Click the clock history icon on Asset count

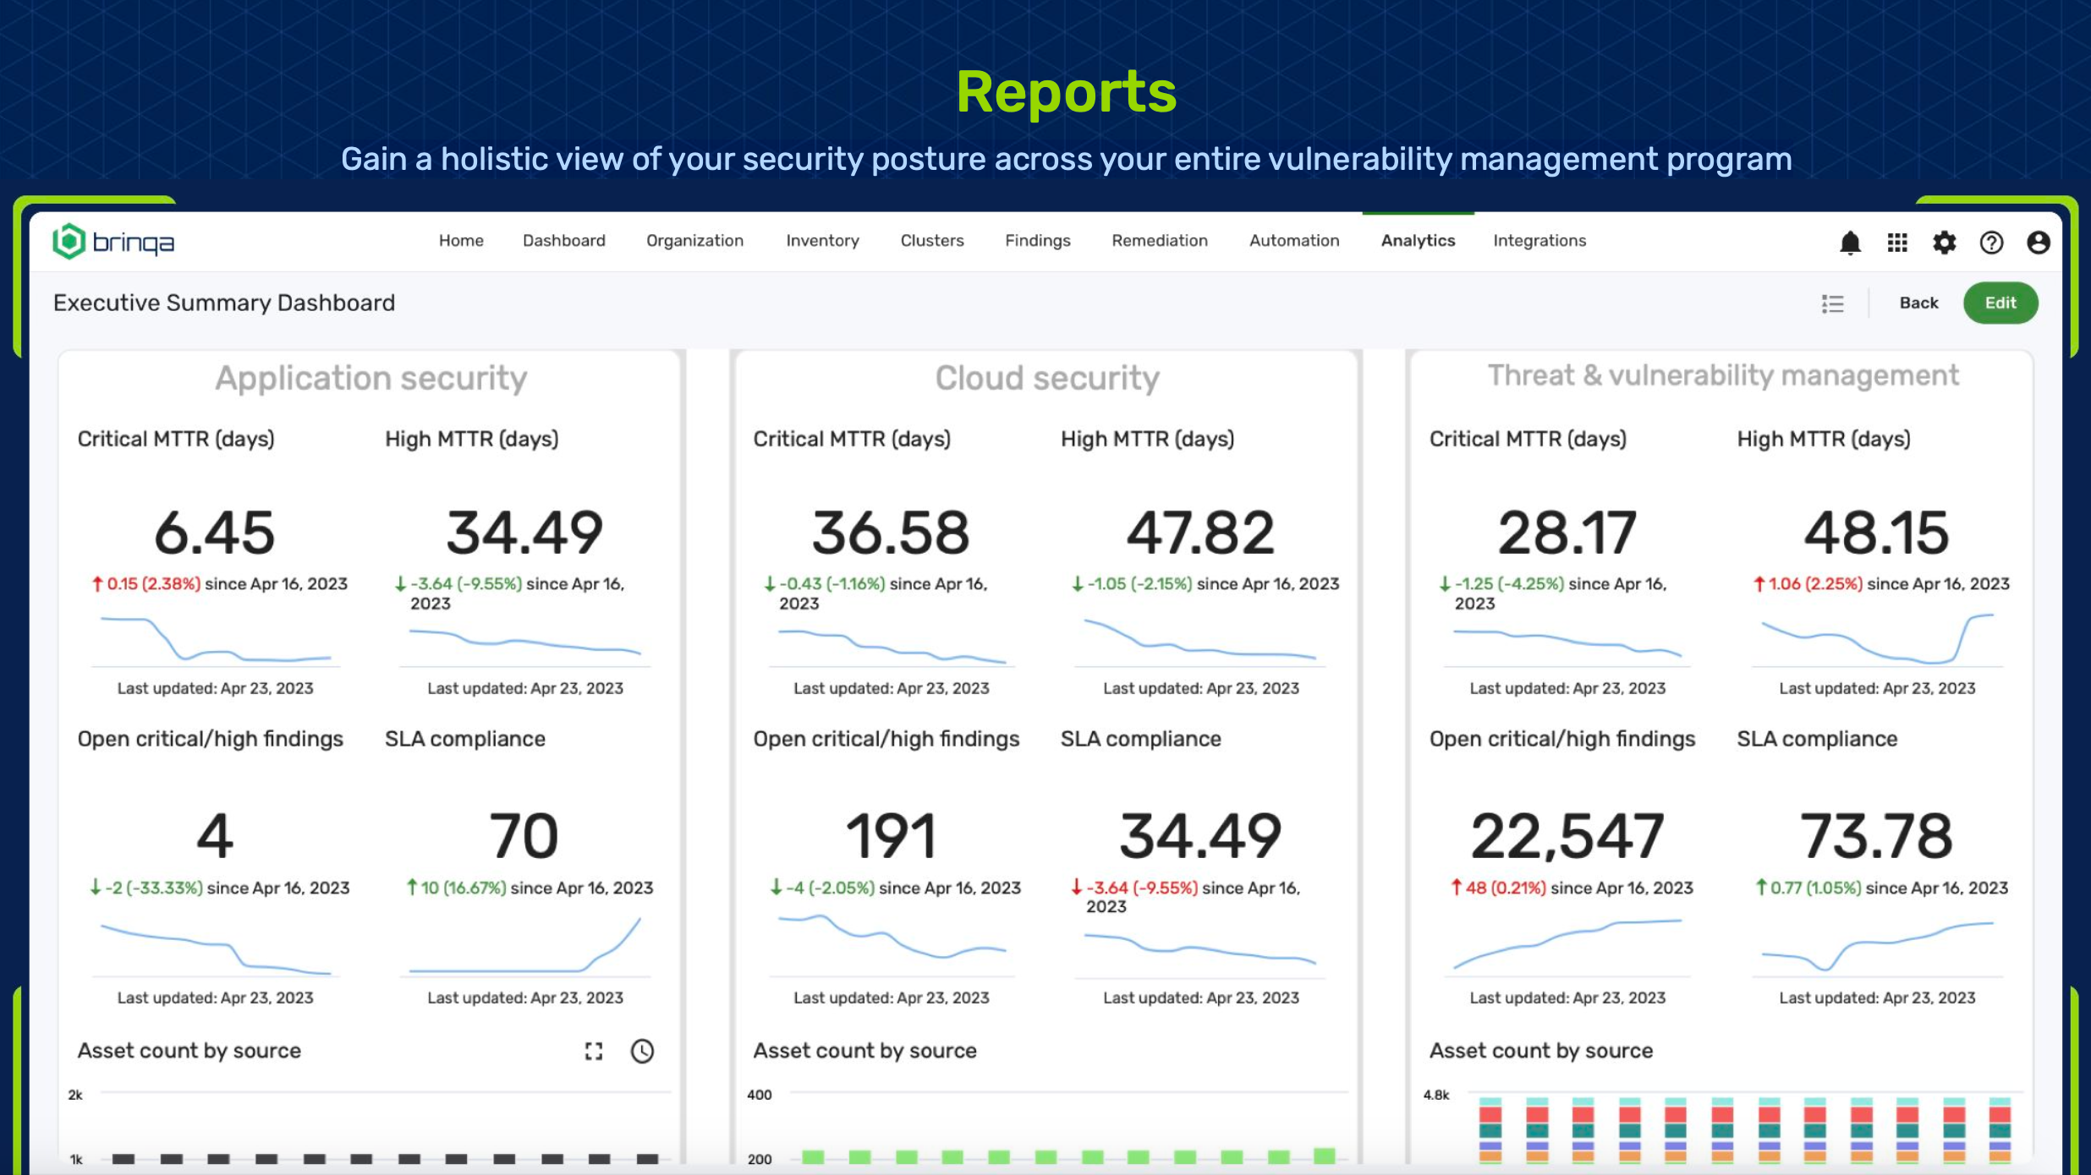[642, 1051]
